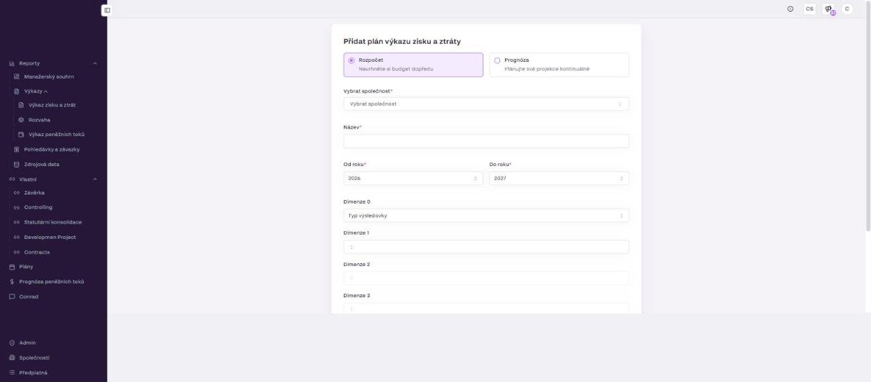Viewport: 871px width, 382px height.
Task: Open the info icon in top bar
Action: pyautogui.click(x=790, y=9)
